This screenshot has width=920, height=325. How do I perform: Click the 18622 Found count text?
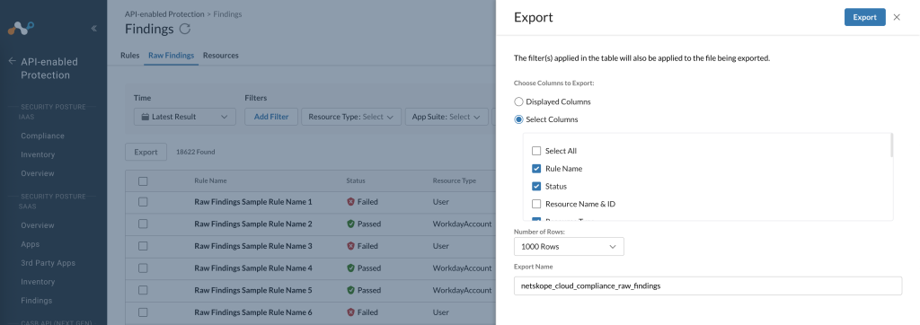[x=195, y=152]
